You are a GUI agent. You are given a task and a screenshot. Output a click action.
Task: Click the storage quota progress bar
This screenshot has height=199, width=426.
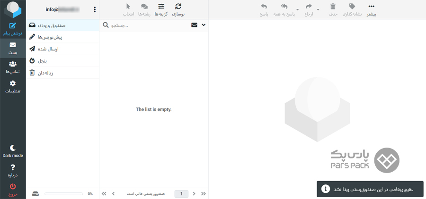64,194
